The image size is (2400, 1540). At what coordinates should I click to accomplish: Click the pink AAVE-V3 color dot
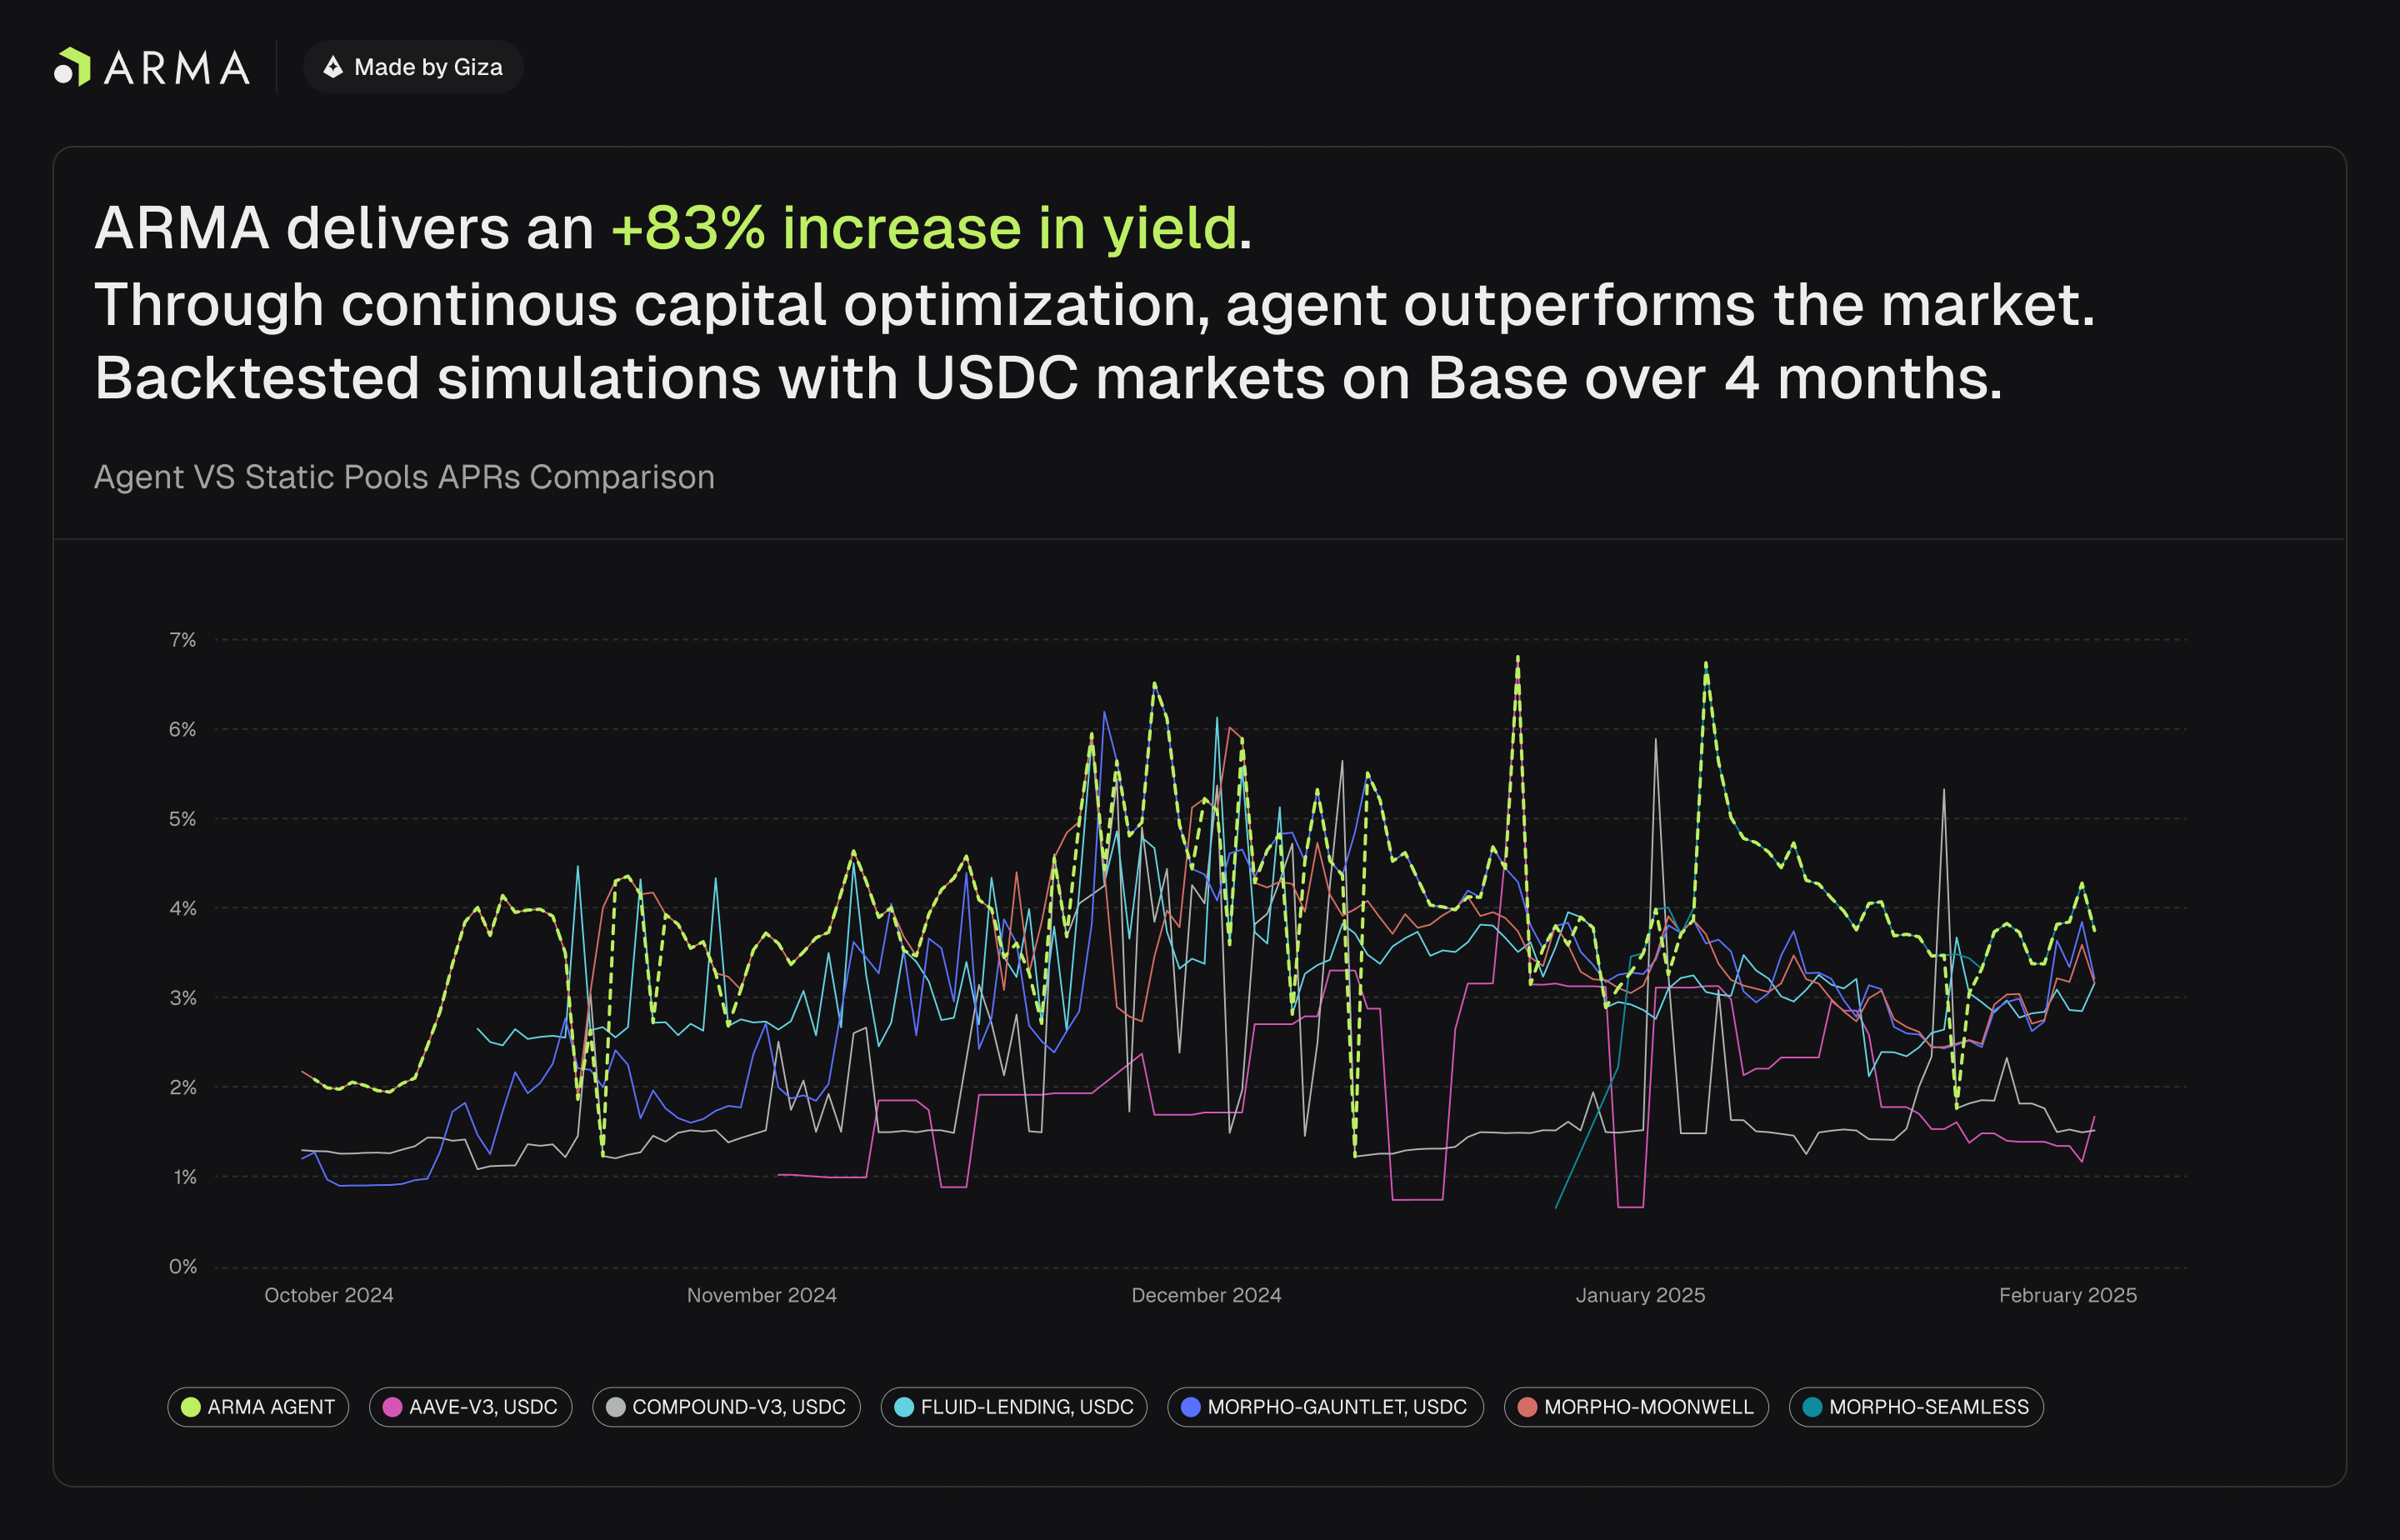392,1407
